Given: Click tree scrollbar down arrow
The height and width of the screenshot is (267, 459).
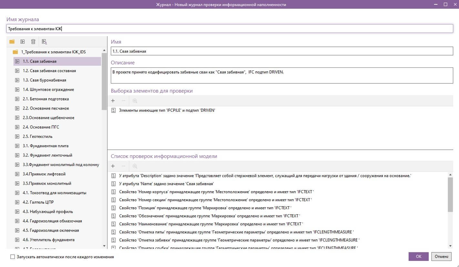Looking at the screenshot, I should coord(104,246).
